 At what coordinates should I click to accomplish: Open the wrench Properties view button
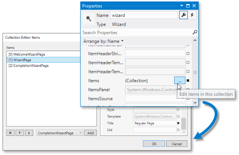(x=184, y=15)
